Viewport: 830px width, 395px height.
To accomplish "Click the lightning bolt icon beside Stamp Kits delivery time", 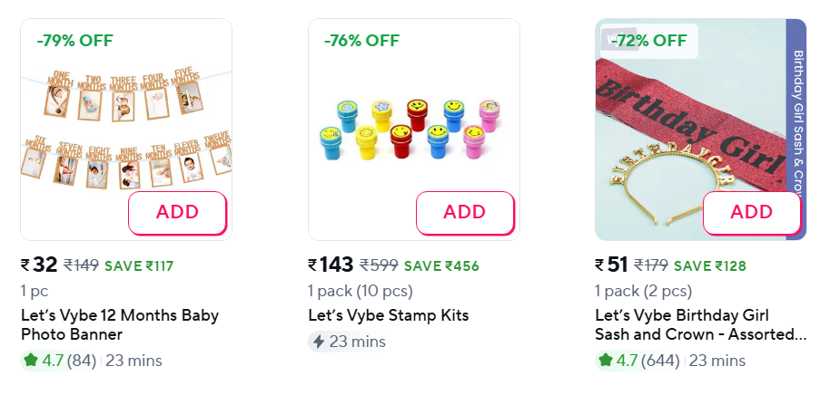I will pos(318,342).
